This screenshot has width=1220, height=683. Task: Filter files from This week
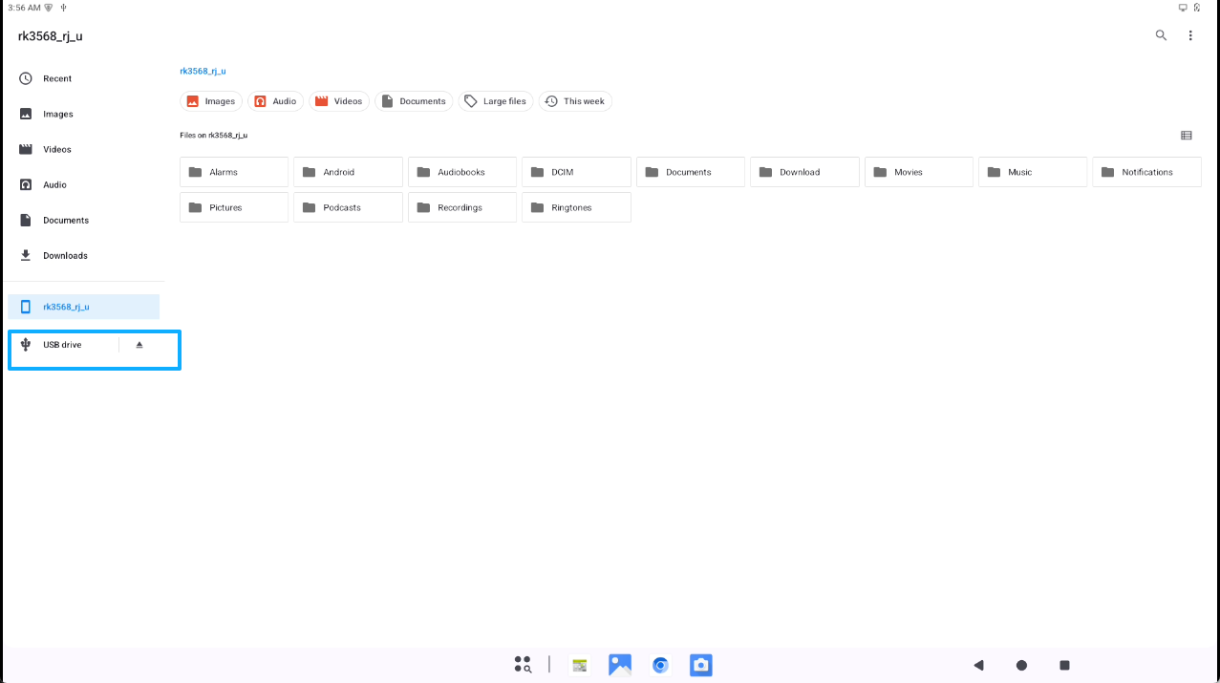tap(575, 101)
